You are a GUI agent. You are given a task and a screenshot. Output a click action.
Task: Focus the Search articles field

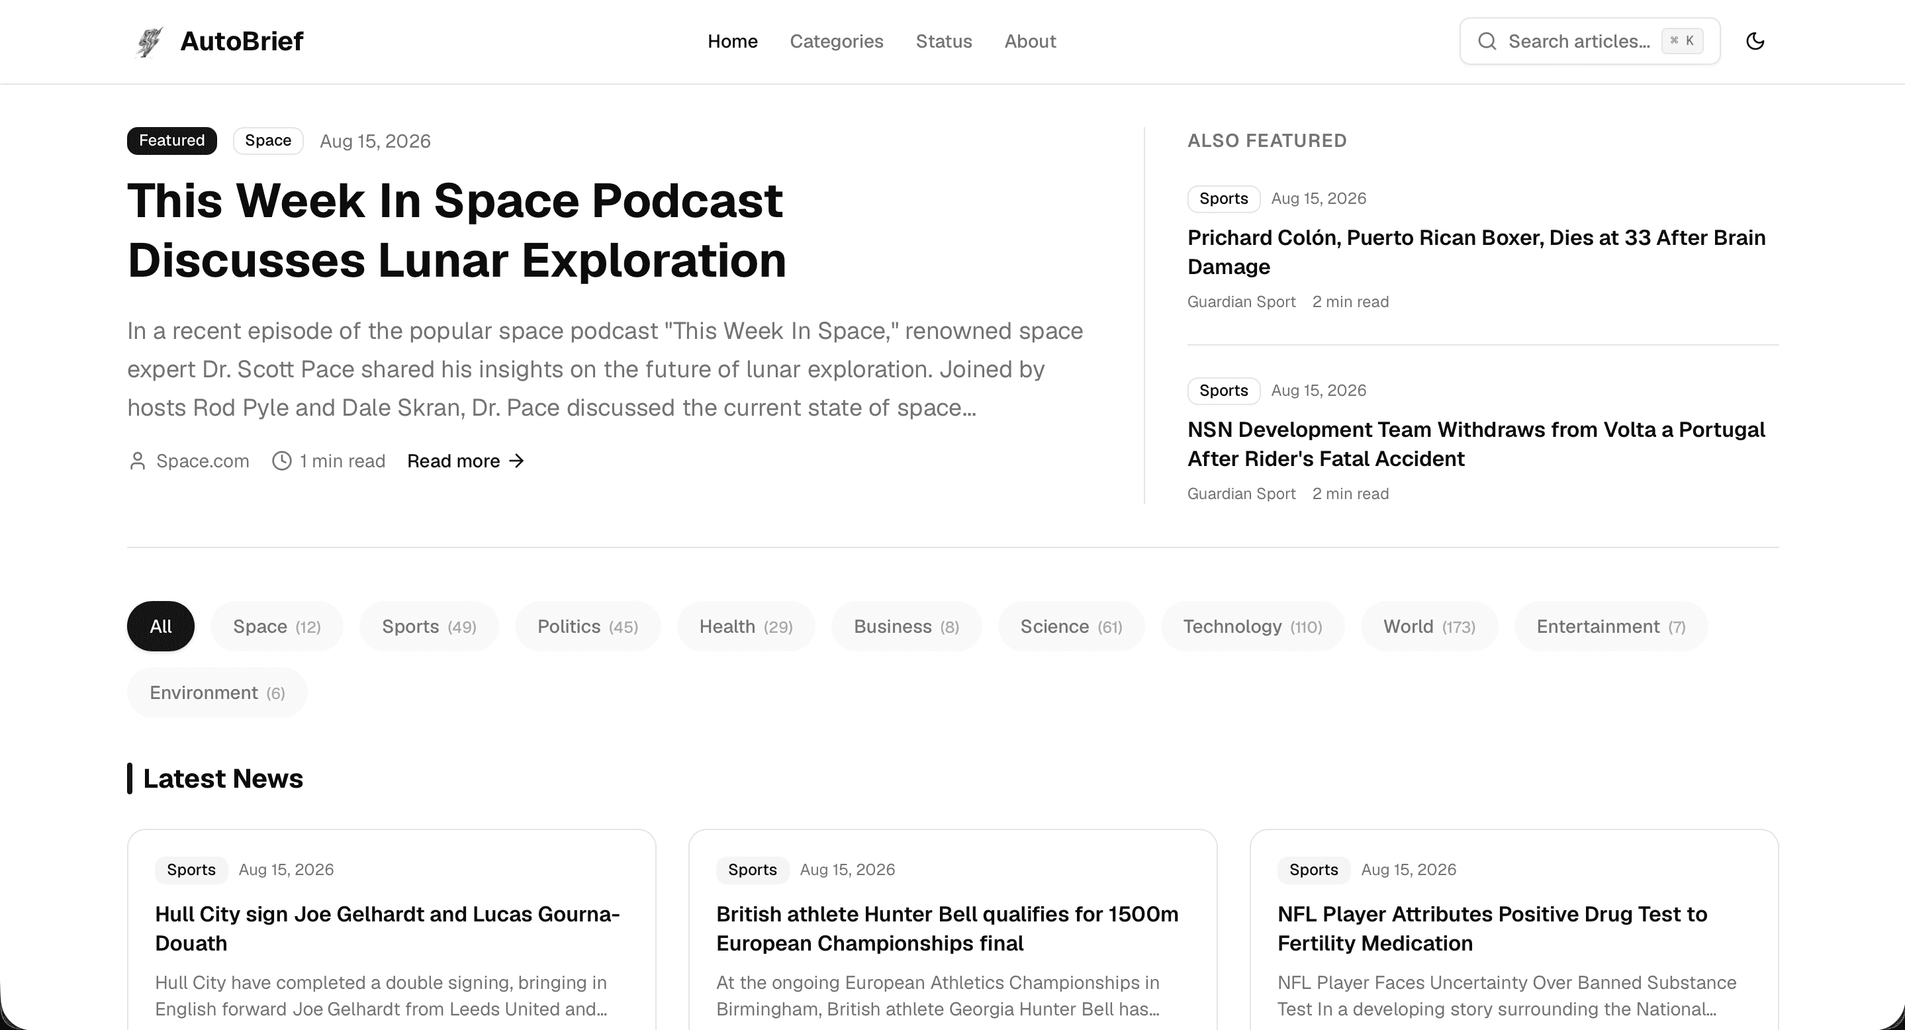click(1590, 42)
